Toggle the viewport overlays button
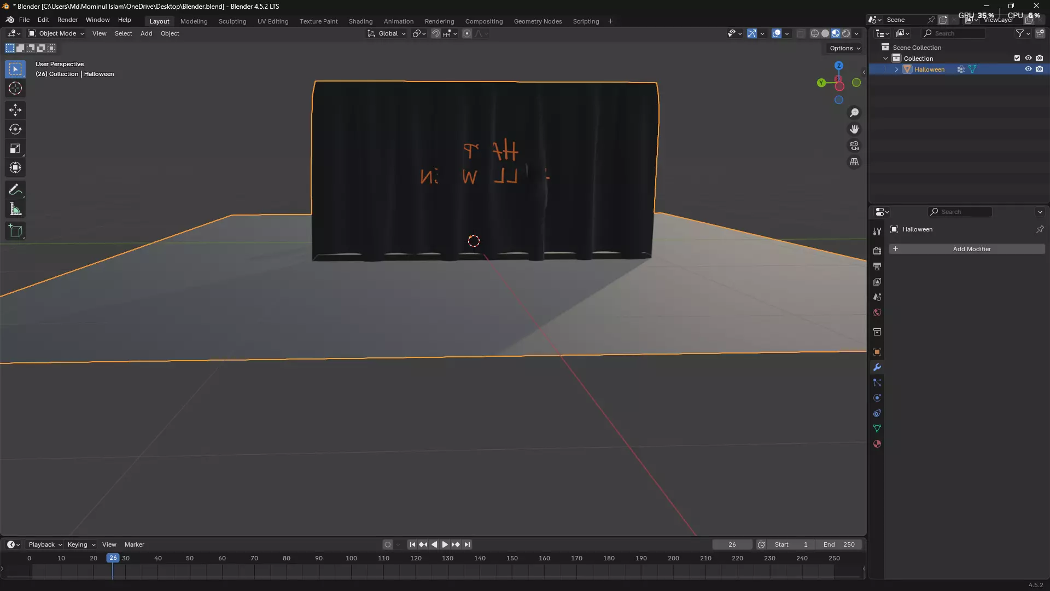Screen dimensions: 1050x591 tap(777, 33)
